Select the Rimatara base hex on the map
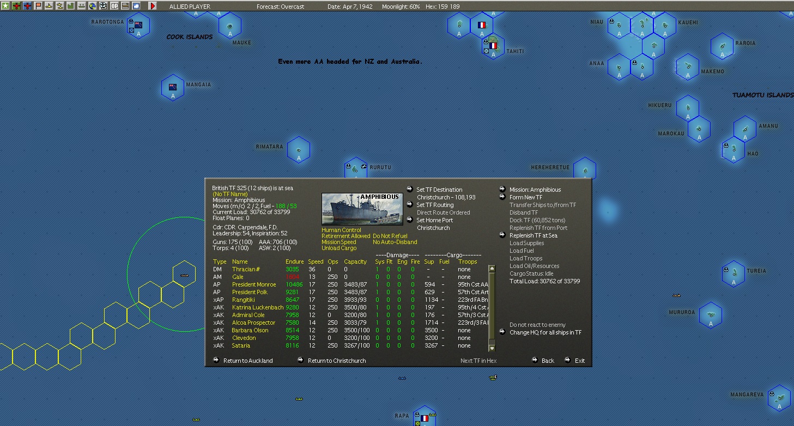The image size is (794, 426). (x=298, y=150)
